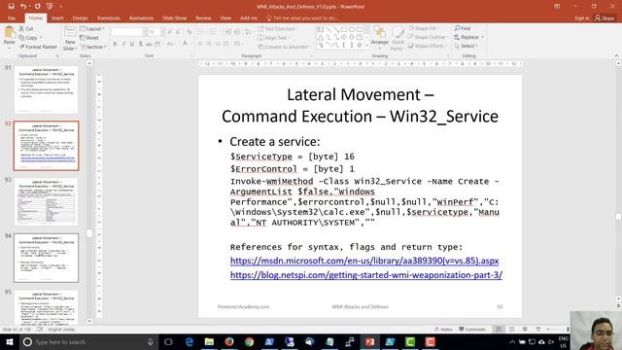Insert a New Slide
The width and height of the screenshot is (622, 350).
coord(70,38)
